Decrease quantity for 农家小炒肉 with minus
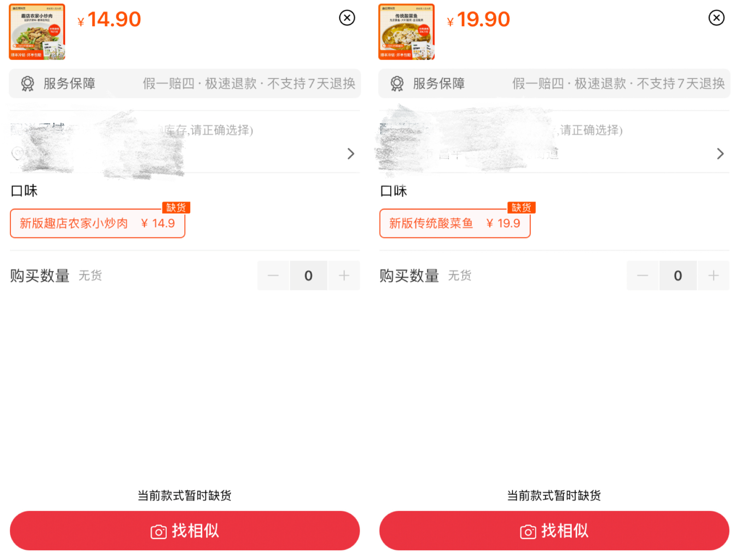This screenshot has width=739, height=553. tap(273, 275)
